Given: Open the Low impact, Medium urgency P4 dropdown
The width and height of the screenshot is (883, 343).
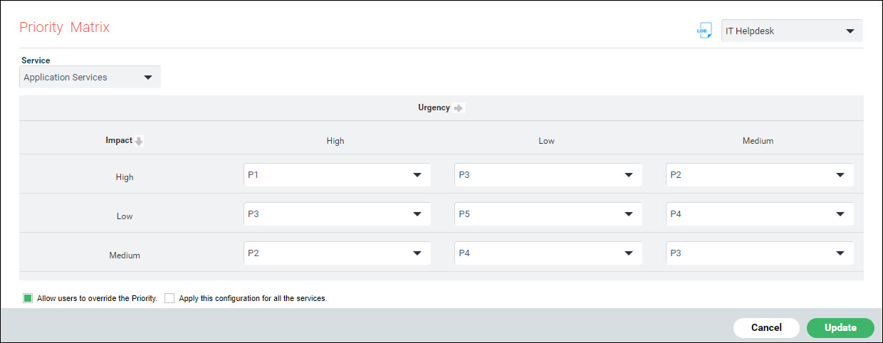Looking at the screenshot, I should (x=759, y=213).
